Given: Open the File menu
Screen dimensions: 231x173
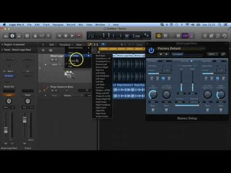Looking at the screenshot, I should [29, 25].
